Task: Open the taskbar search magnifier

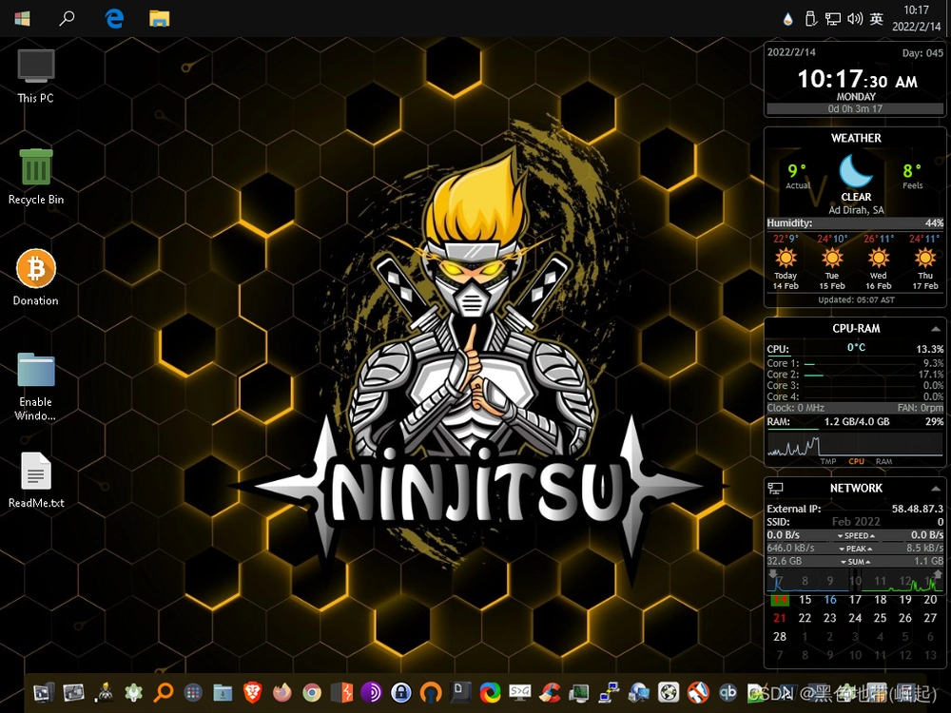Action: coord(67,18)
